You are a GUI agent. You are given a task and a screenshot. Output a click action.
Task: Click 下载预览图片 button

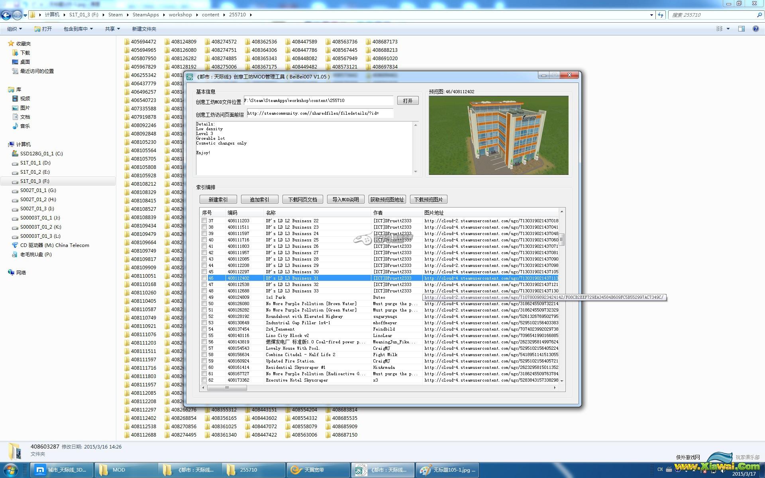click(x=428, y=200)
